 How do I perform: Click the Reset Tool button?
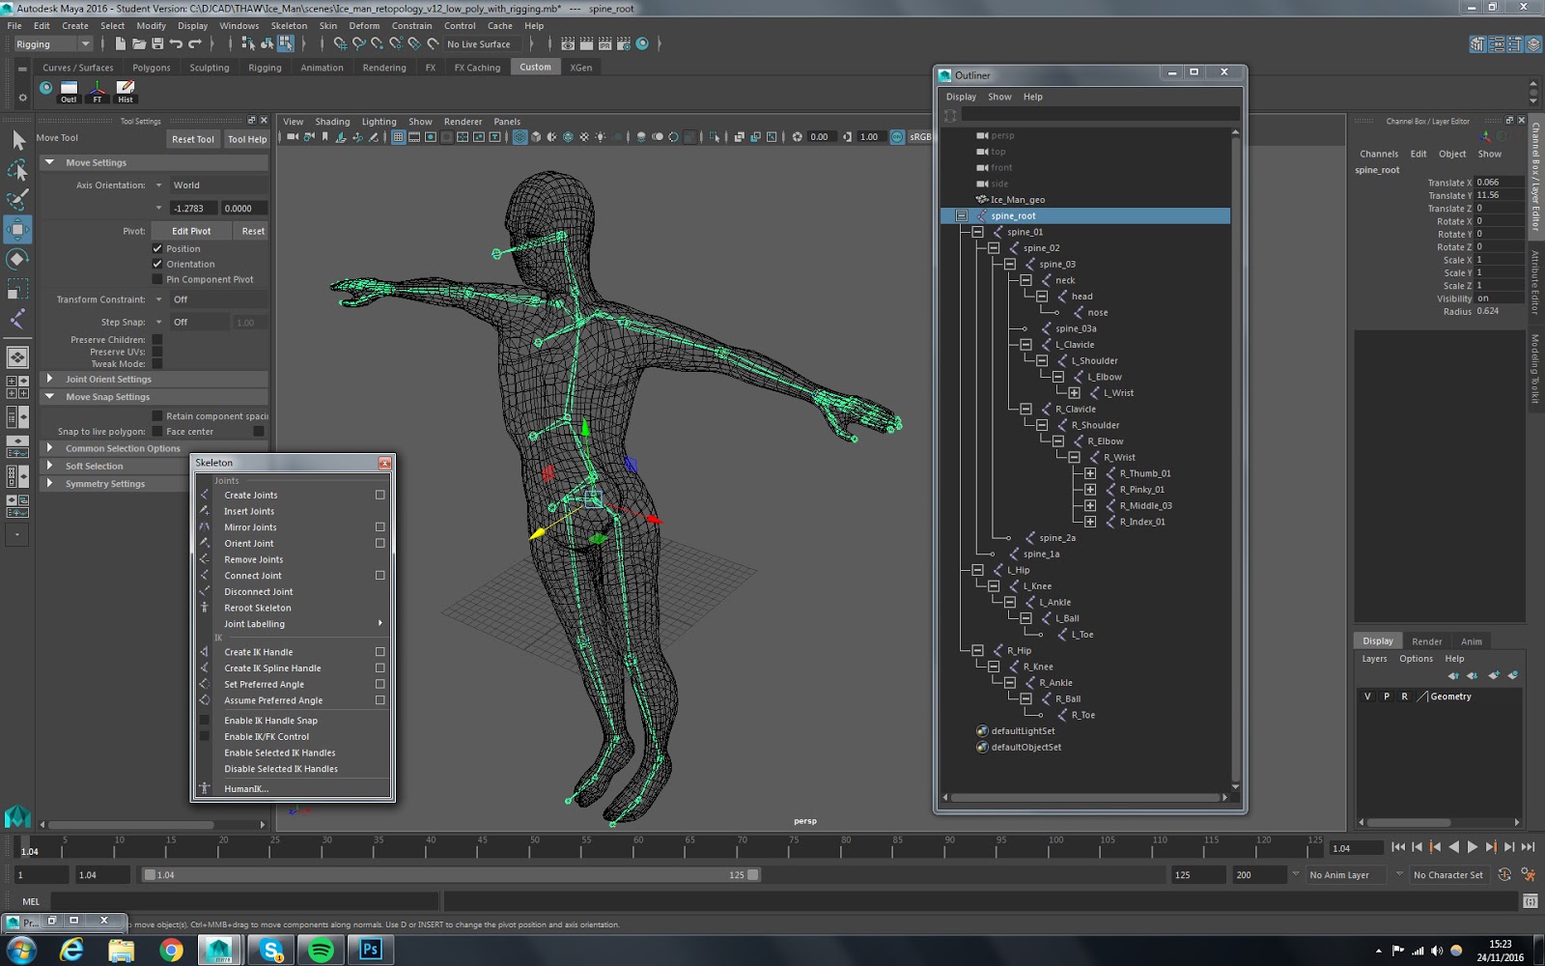pyautogui.click(x=192, y=139)
